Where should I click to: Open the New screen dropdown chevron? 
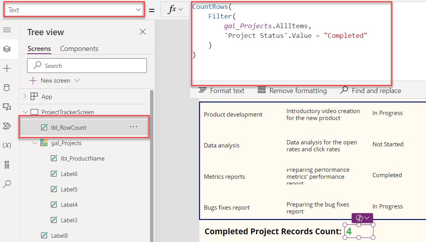coord(77,80)
